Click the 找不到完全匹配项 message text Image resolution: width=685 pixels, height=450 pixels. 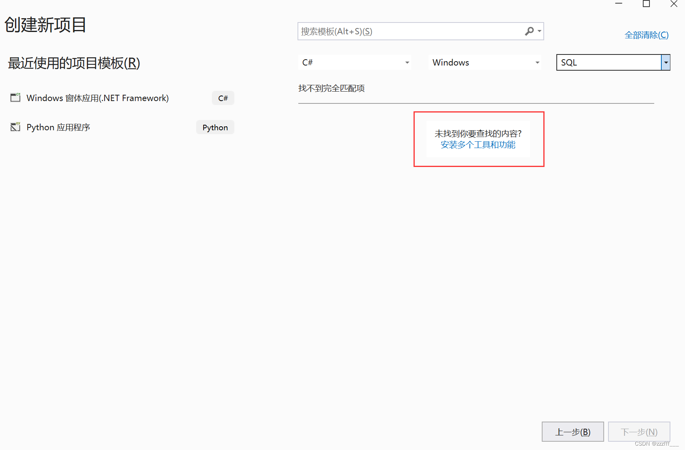click(x=331, y=88)
